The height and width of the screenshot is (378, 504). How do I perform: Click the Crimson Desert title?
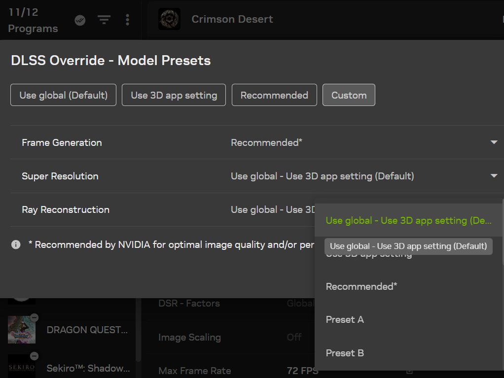click(x=232, y=19)
